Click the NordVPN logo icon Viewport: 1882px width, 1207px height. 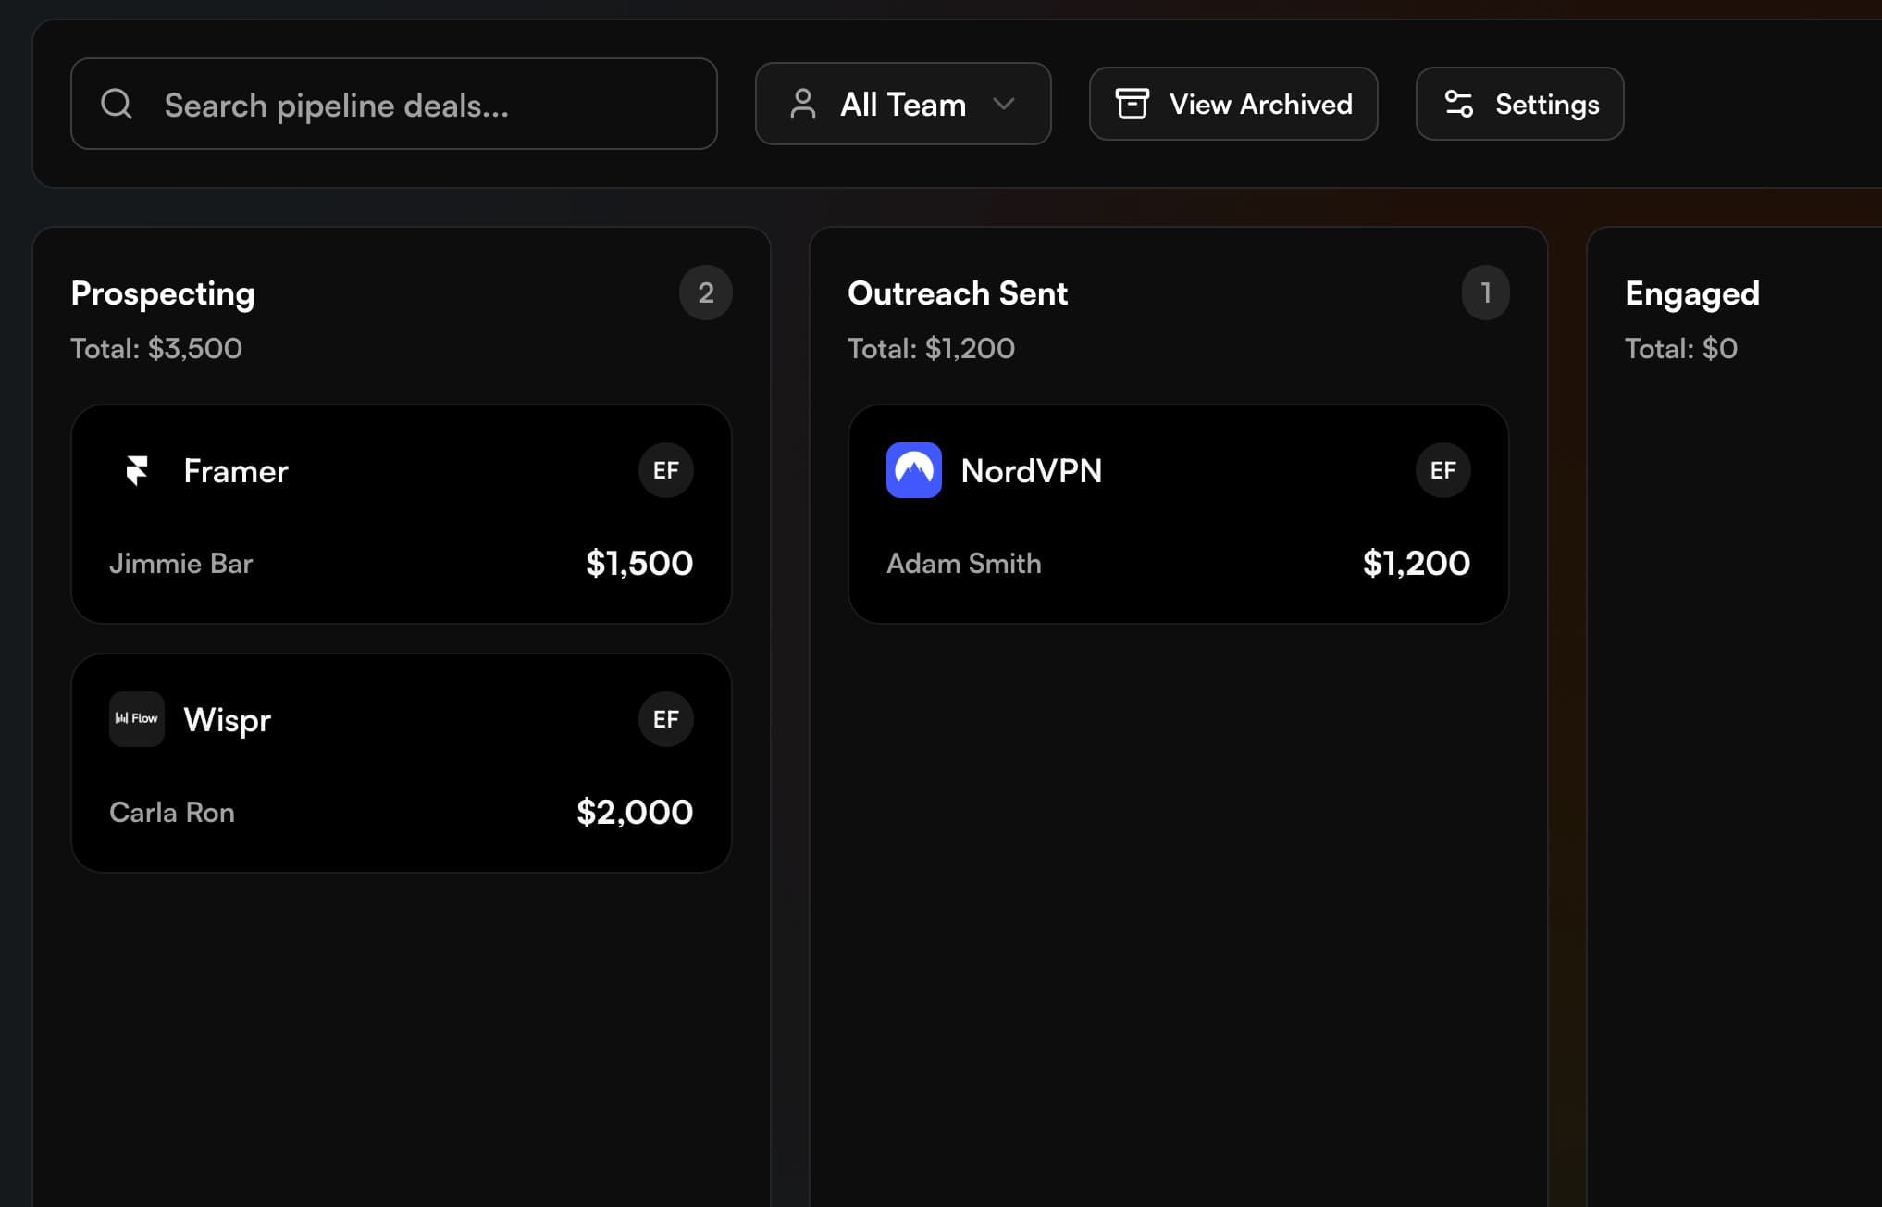(914, 470)
